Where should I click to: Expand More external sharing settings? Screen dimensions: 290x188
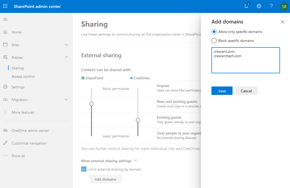(x=135, y=161)
